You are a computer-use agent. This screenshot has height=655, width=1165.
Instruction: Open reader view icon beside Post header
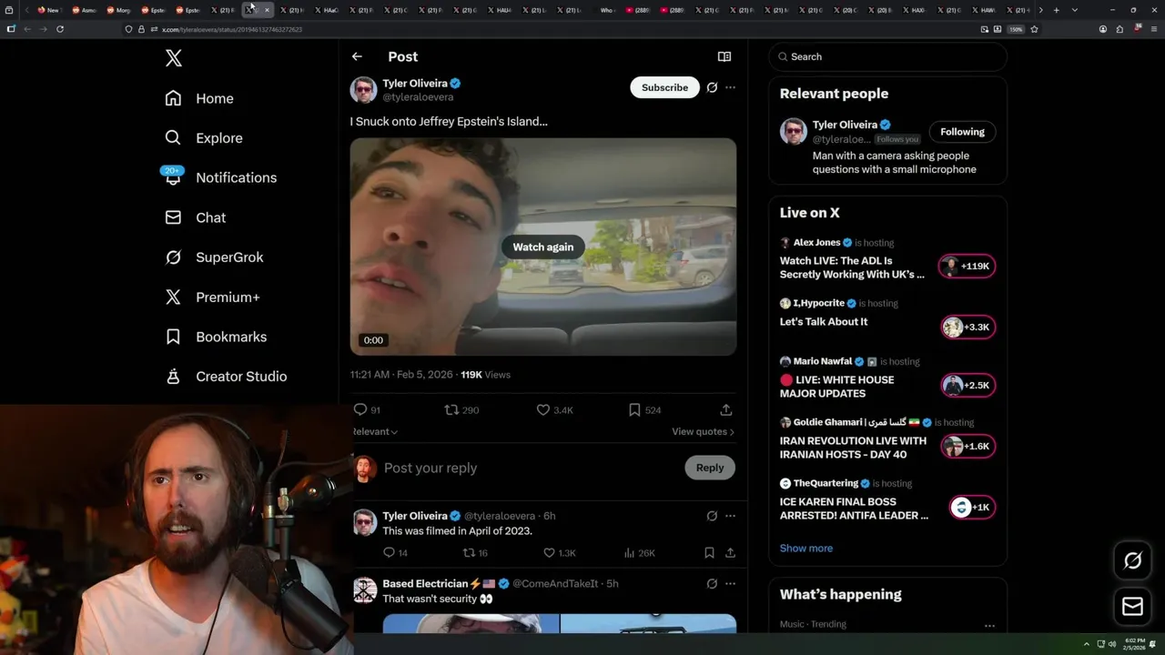(724, 56)
